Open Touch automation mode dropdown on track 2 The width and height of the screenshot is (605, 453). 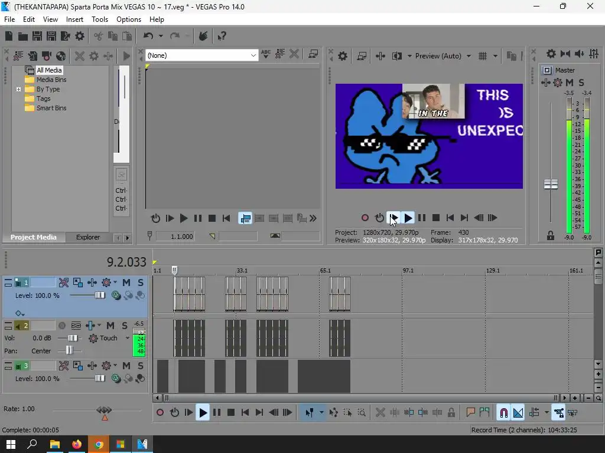128,338
